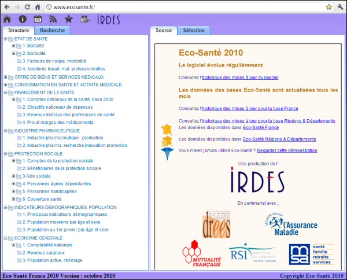Bookmark the page with the star icon

tap(329, 7)
